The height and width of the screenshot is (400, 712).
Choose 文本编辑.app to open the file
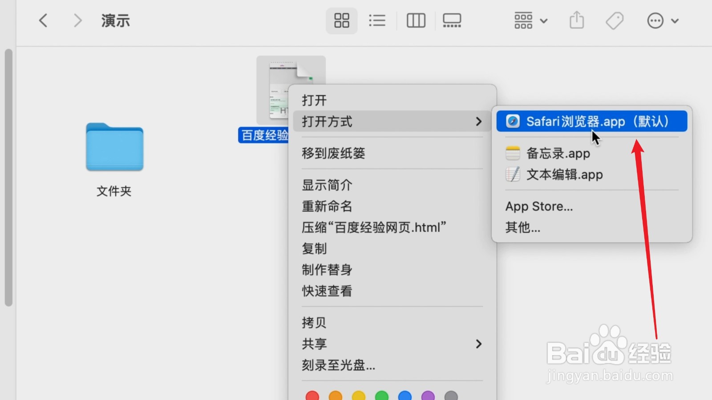pos(564,174)
